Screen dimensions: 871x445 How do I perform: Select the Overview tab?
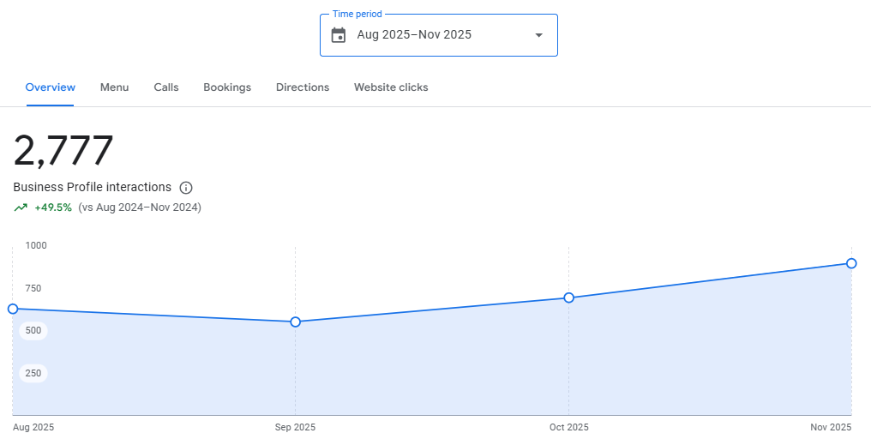[50, 87]
